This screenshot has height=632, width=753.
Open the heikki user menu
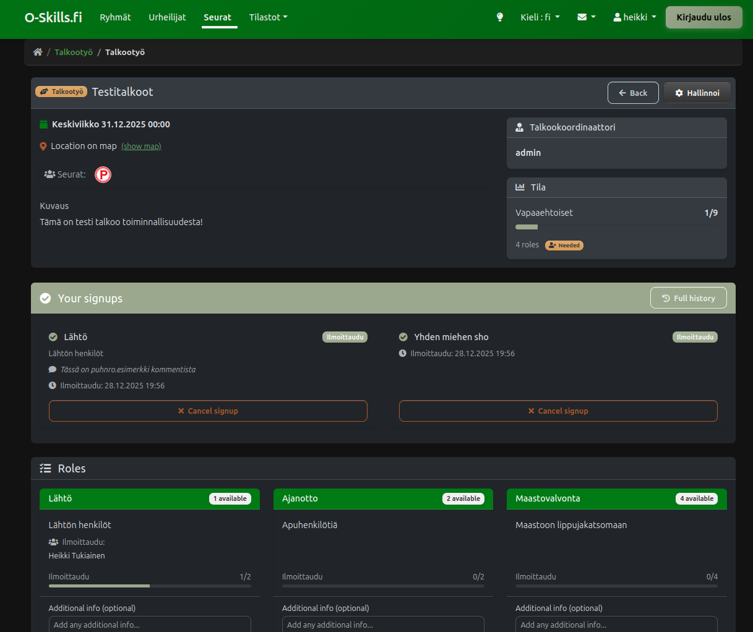click(x=634, y=17)
